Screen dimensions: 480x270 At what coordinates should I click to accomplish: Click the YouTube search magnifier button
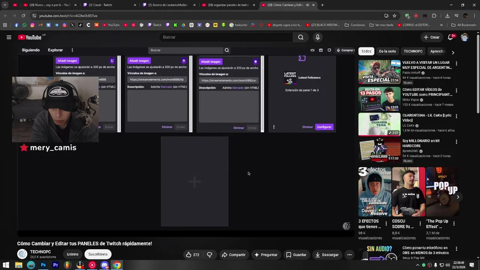pos(301,37)
